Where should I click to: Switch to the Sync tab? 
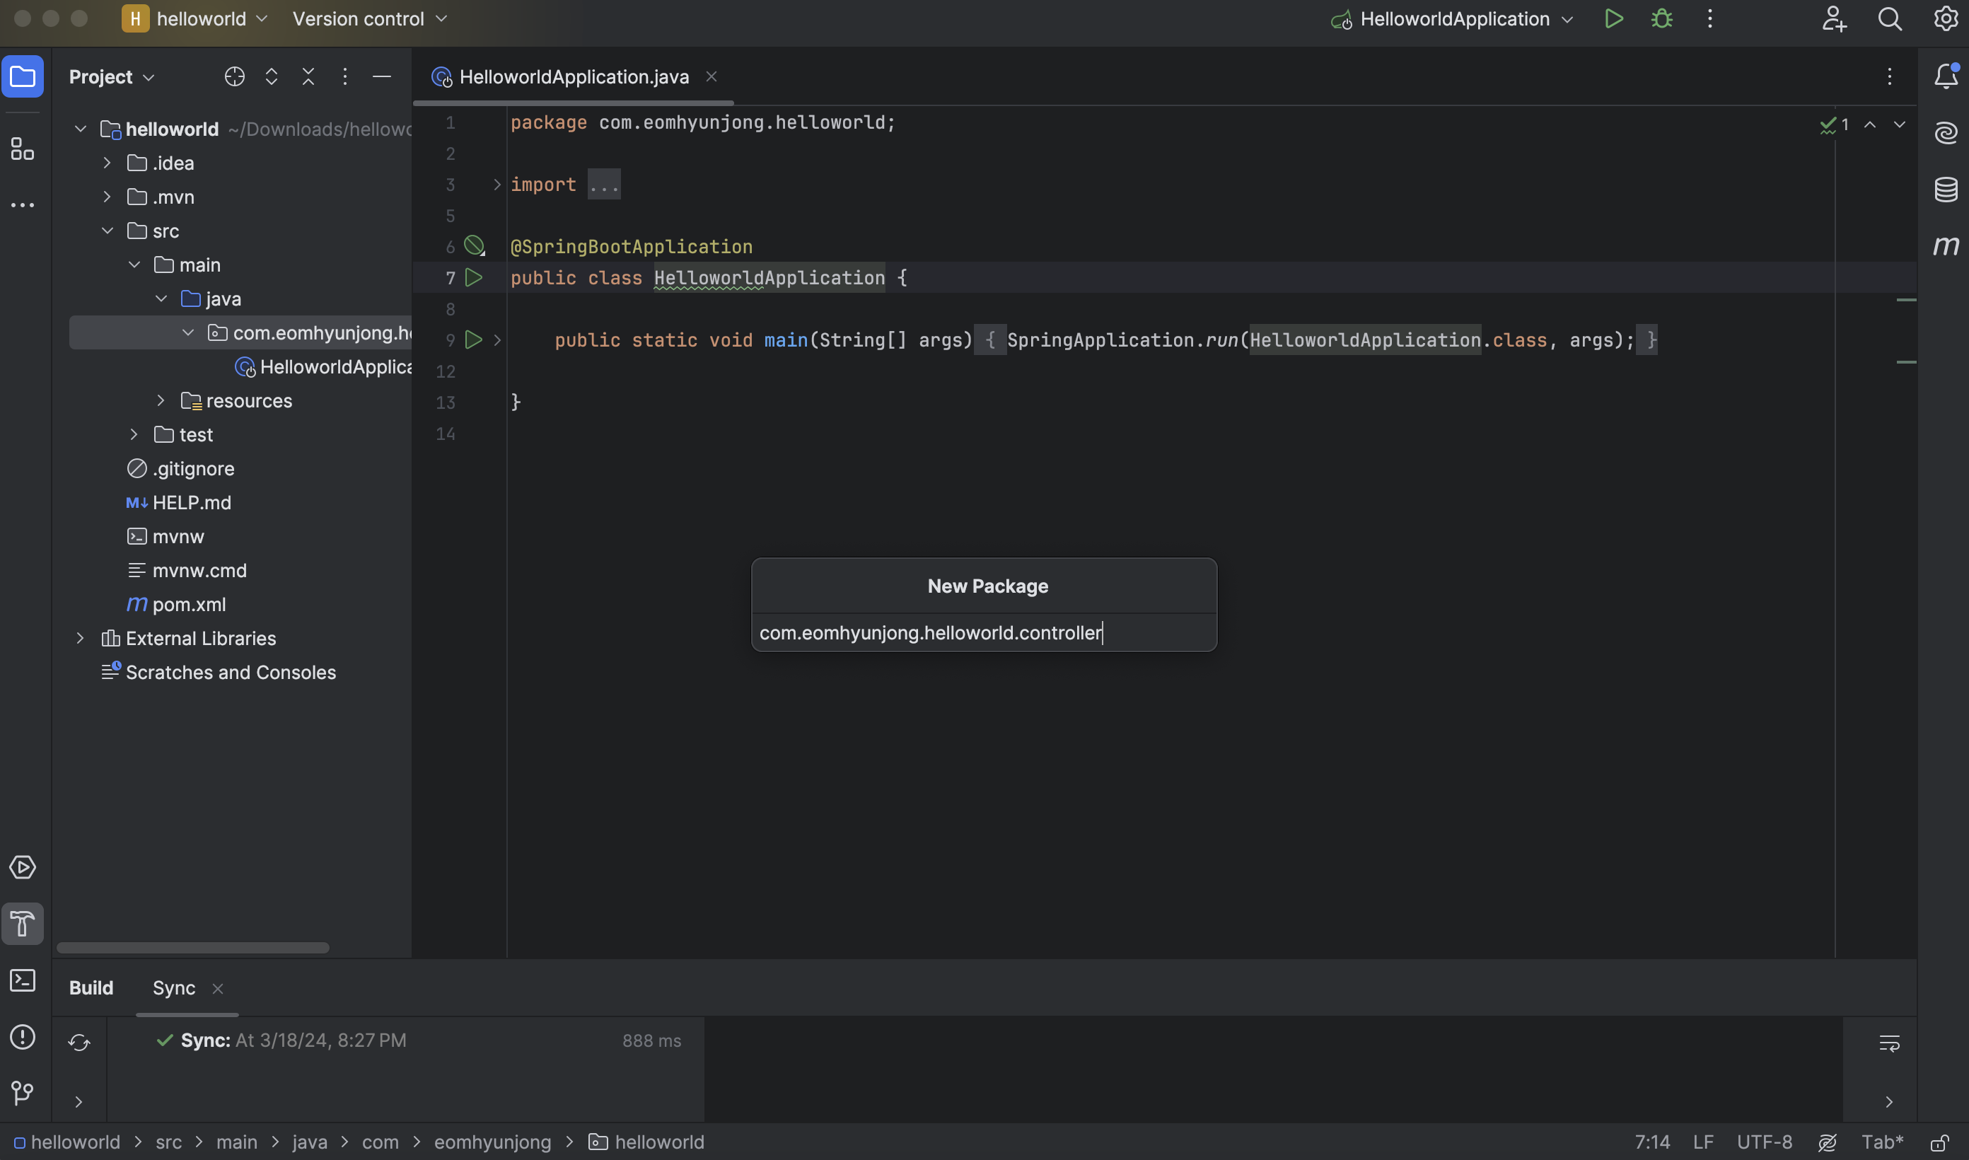point(173,988)
